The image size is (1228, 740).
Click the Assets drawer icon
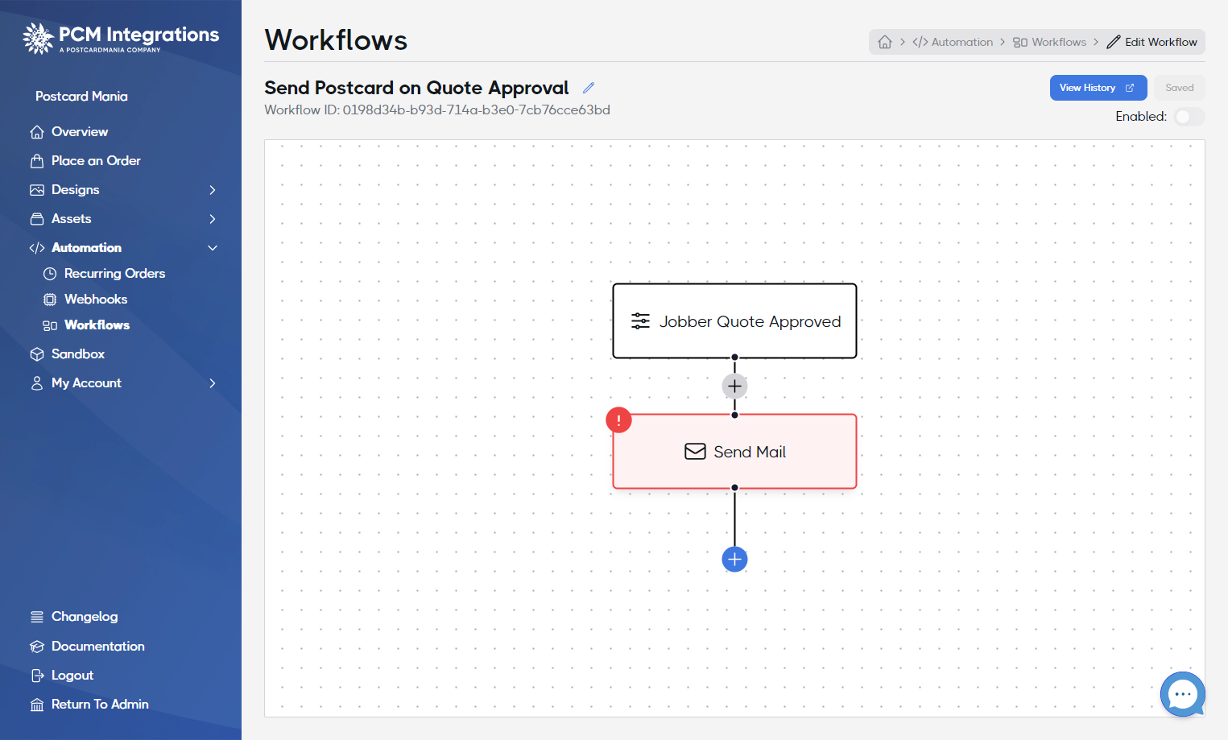tap(37, 219)
